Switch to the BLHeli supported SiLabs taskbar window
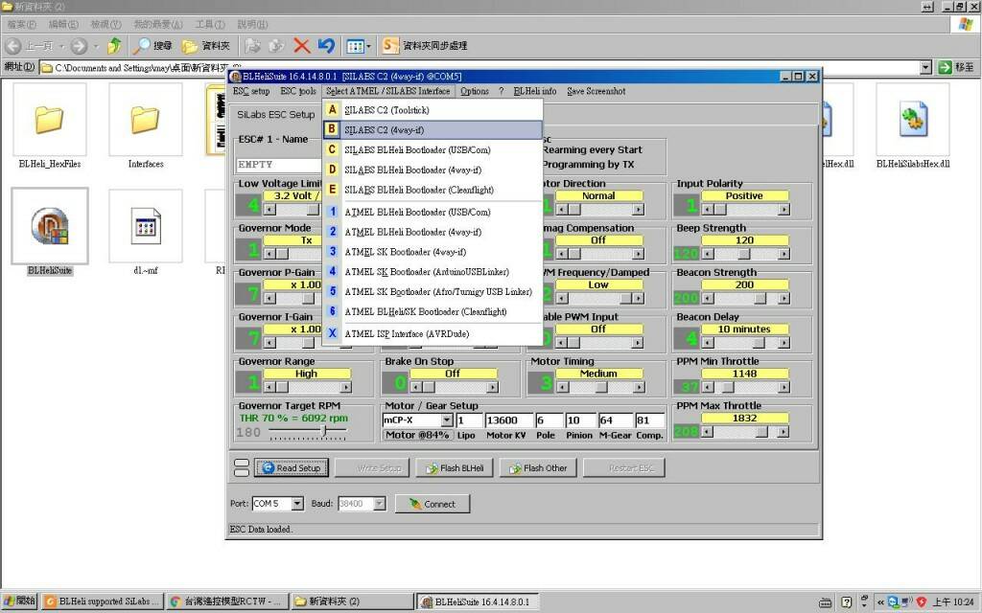 point(104,602)
